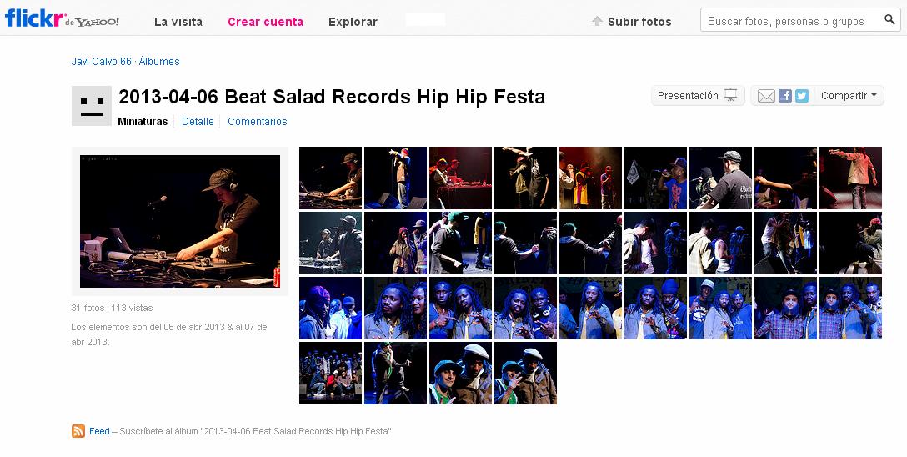Viewport: 907px width, 457px height.
Task: Switch to Detalle view
Action: [x=198, y=122]
